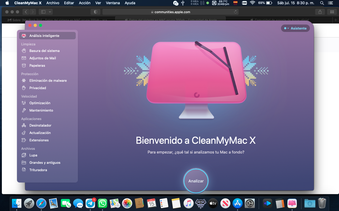This screenshot has width=339, height=211.
Task: Click the battery 69% indicator
Action: point(265,3)
